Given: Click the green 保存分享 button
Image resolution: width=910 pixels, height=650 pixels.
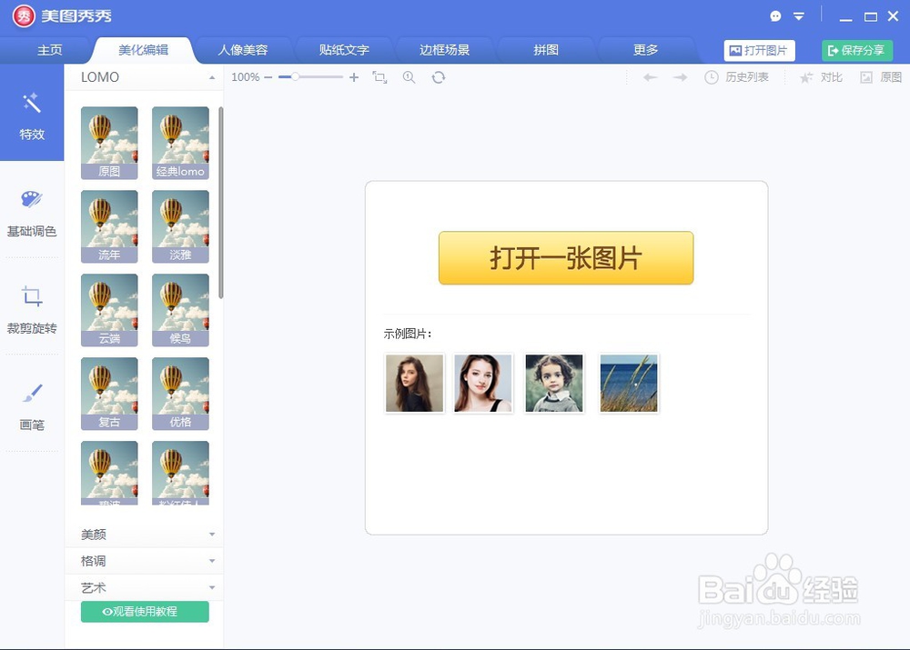Looking at the screenshot, I should (x=855, y=50).
